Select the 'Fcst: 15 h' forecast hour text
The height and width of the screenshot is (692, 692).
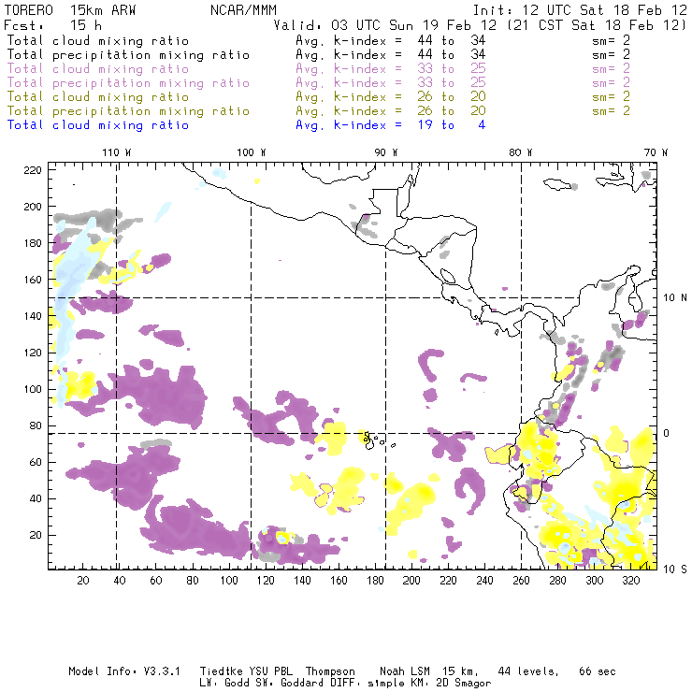point(52,25)
